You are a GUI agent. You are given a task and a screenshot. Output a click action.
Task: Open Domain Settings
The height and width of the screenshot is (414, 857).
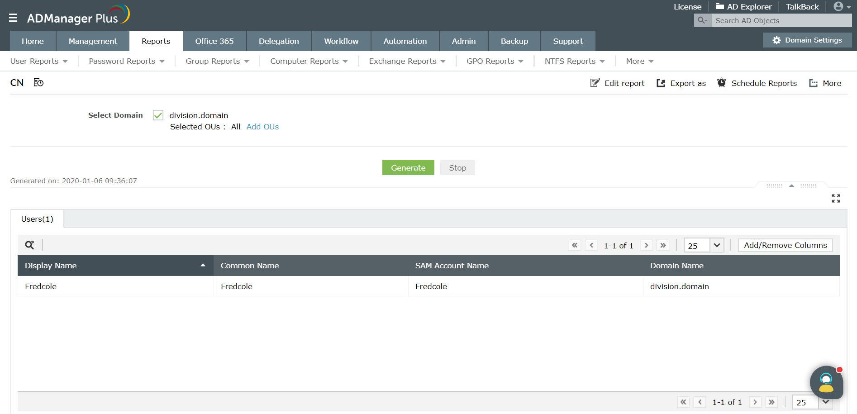tap(807, 40)
